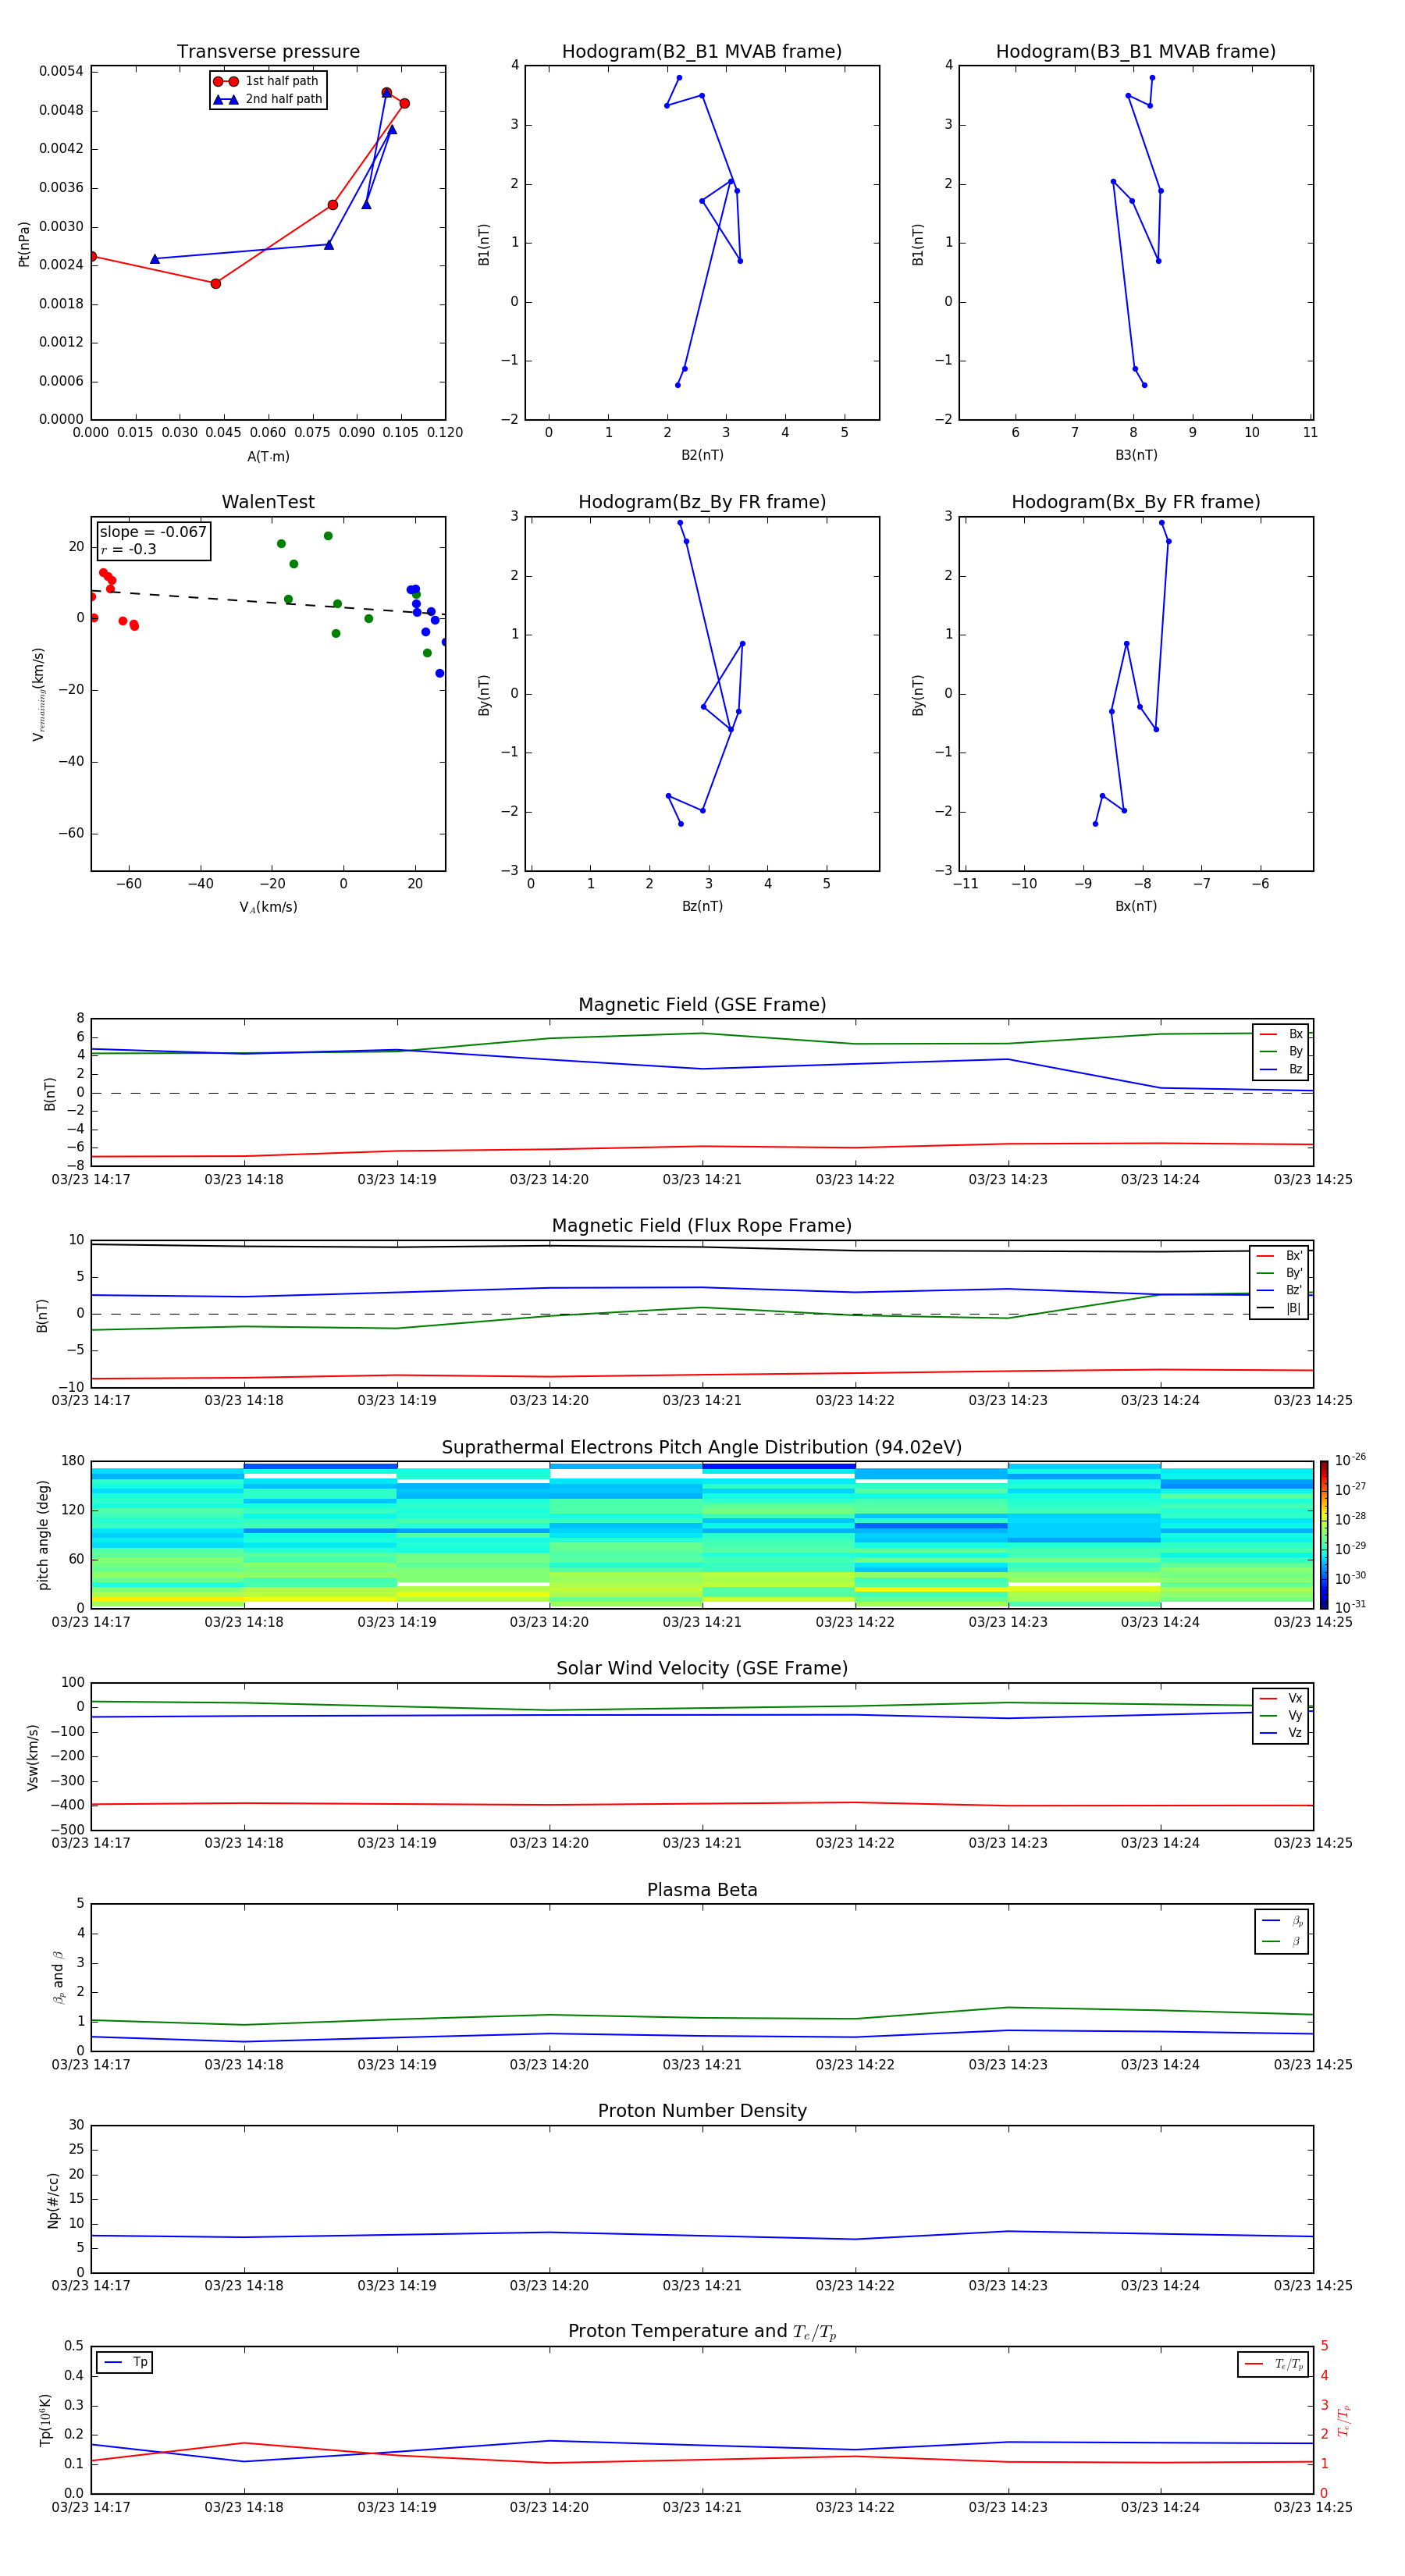Click the "Bz(nT)" x-axis label

pos(702,906)
